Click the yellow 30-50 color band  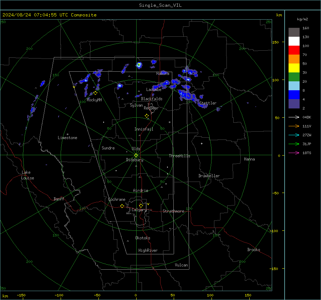click(294, 68)
